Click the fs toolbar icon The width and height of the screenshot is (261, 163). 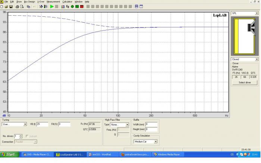67,7
